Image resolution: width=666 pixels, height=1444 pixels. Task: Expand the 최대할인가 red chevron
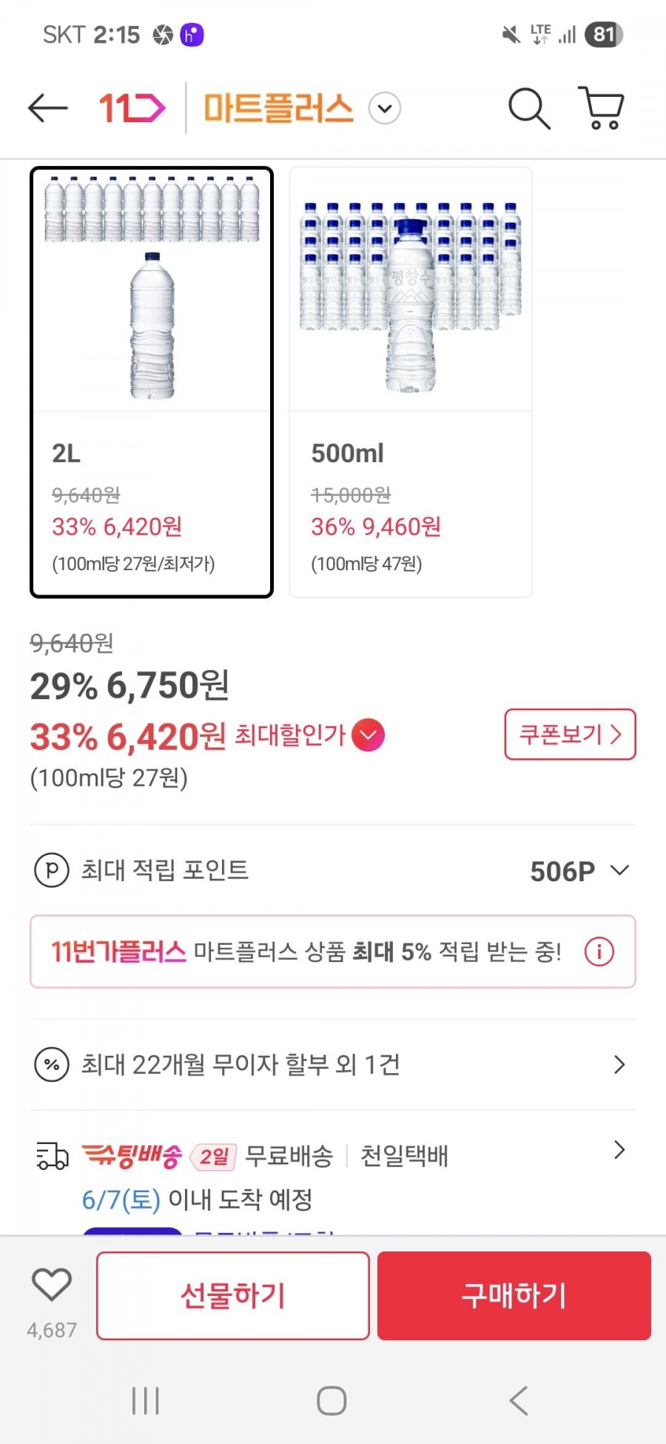coord(369,735)
